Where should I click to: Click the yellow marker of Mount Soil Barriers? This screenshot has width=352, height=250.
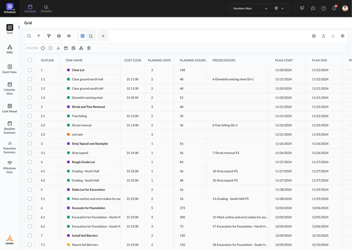(68, 245)
